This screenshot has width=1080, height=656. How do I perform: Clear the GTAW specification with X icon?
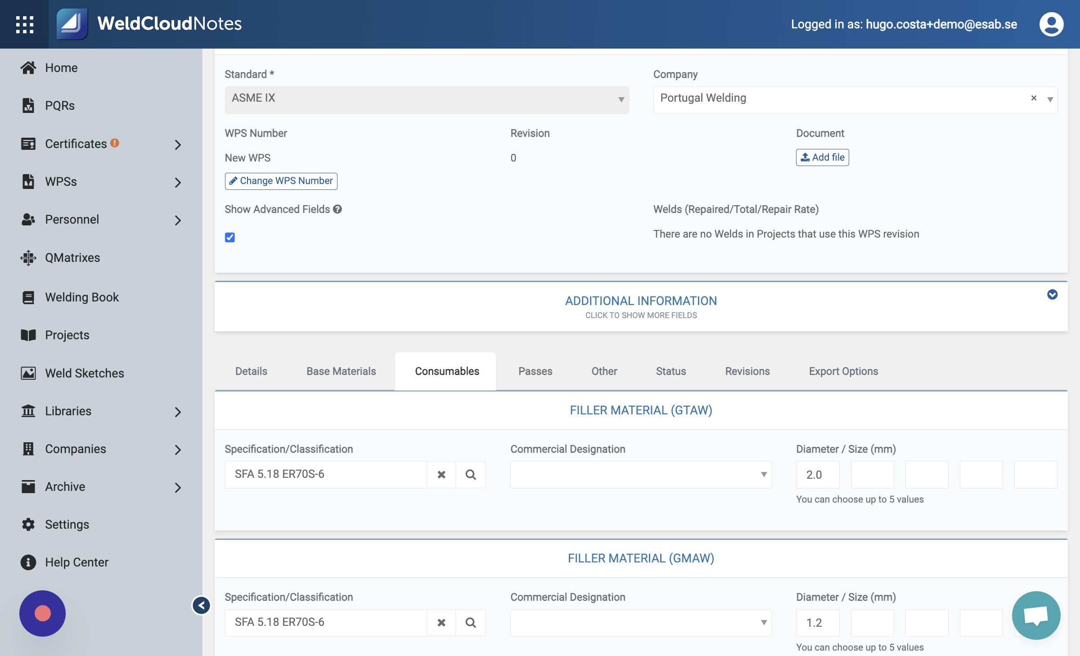click(x=441, y=474)
